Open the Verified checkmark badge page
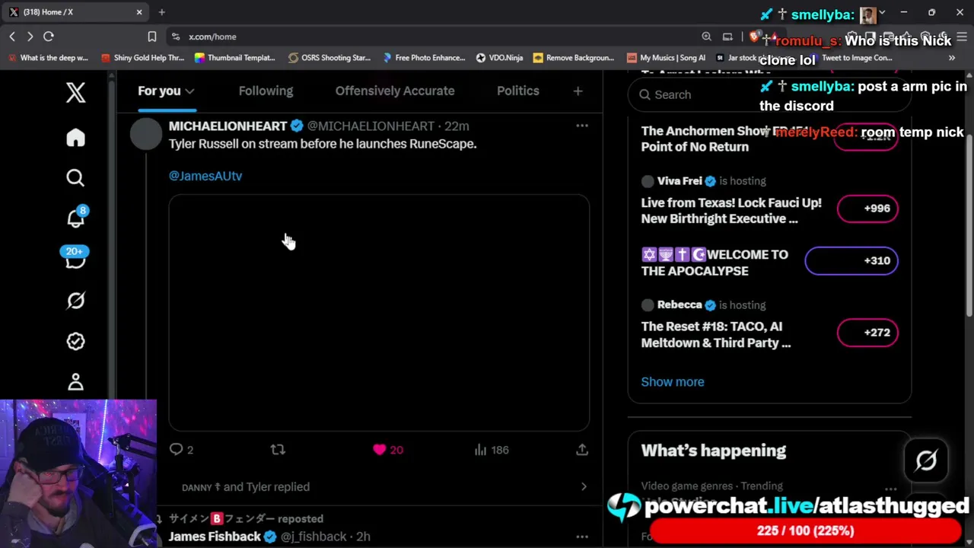This screenshot has width=974, height=548. pyautogui.click(x=75, y=341)
